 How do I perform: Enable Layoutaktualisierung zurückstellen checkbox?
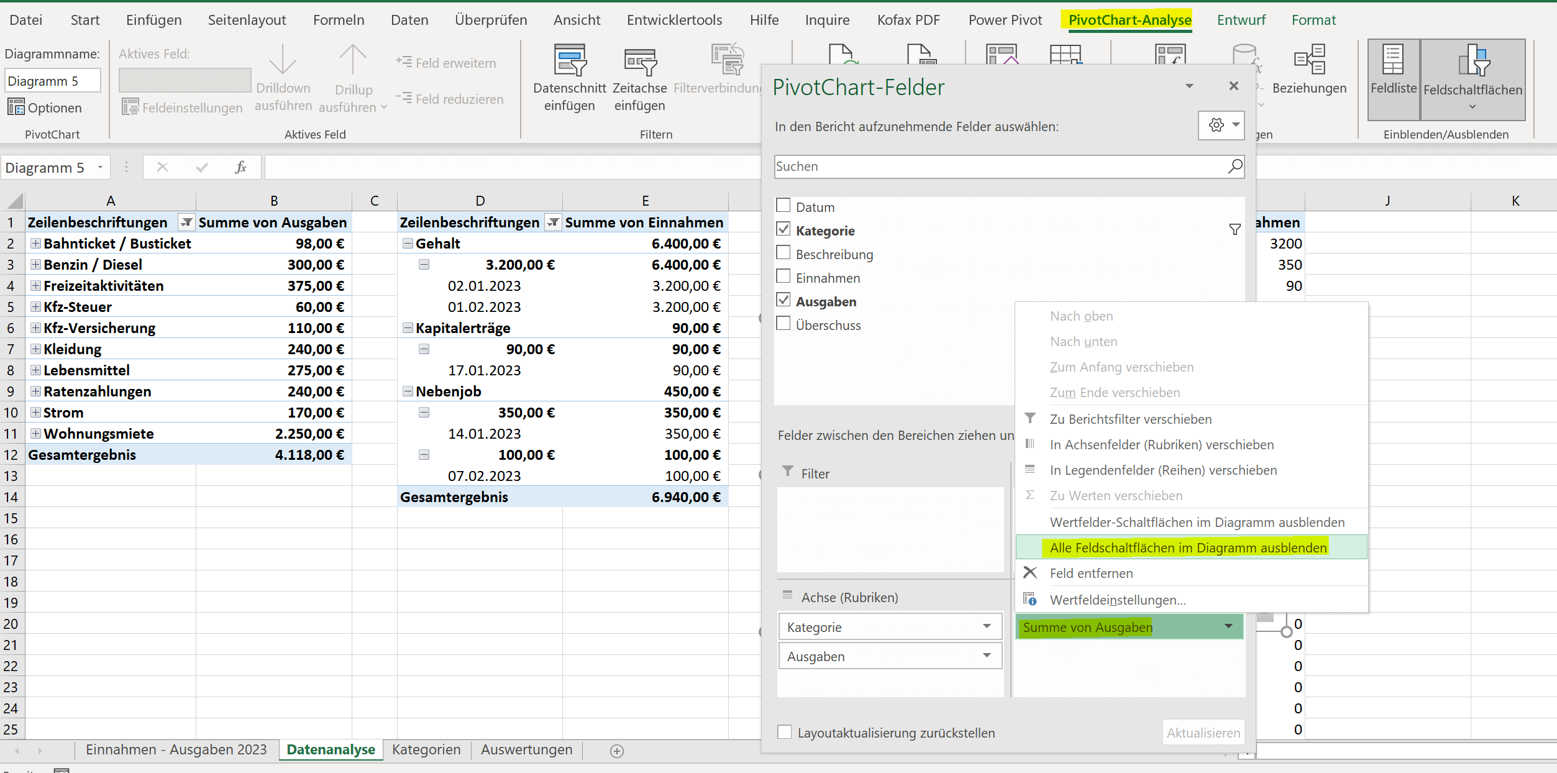click(x=785, y=732)
